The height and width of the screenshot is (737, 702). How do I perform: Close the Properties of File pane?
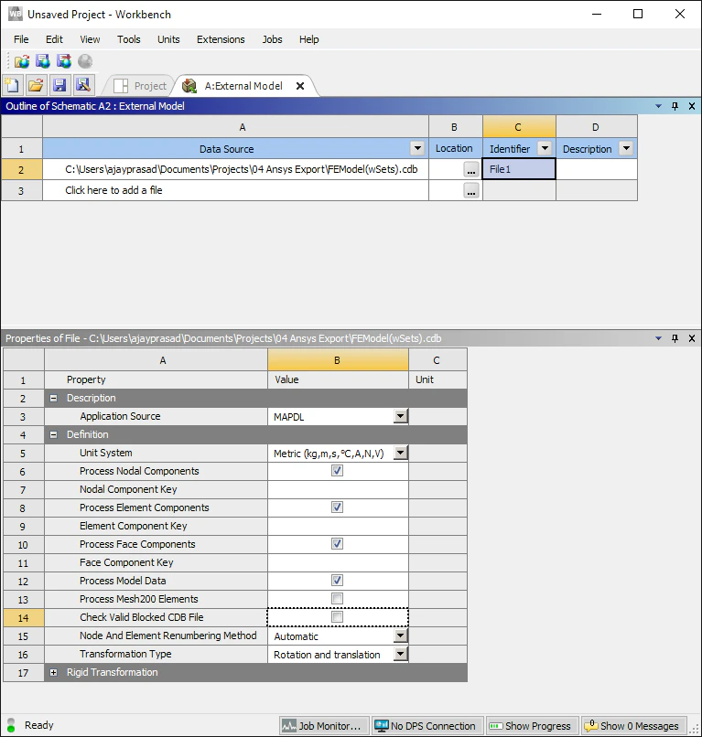692,338
